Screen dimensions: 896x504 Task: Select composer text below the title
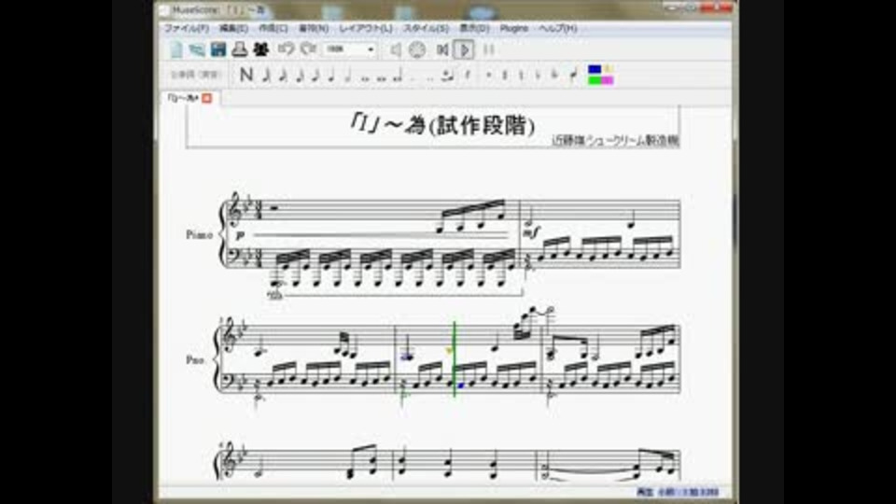click(615, 140)
